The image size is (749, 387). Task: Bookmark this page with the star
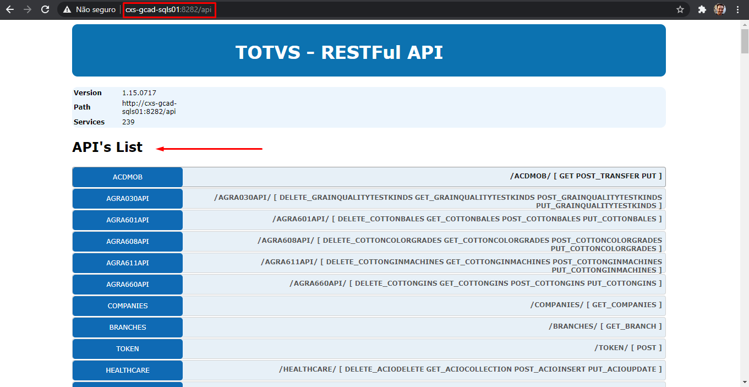coord(680,9)
